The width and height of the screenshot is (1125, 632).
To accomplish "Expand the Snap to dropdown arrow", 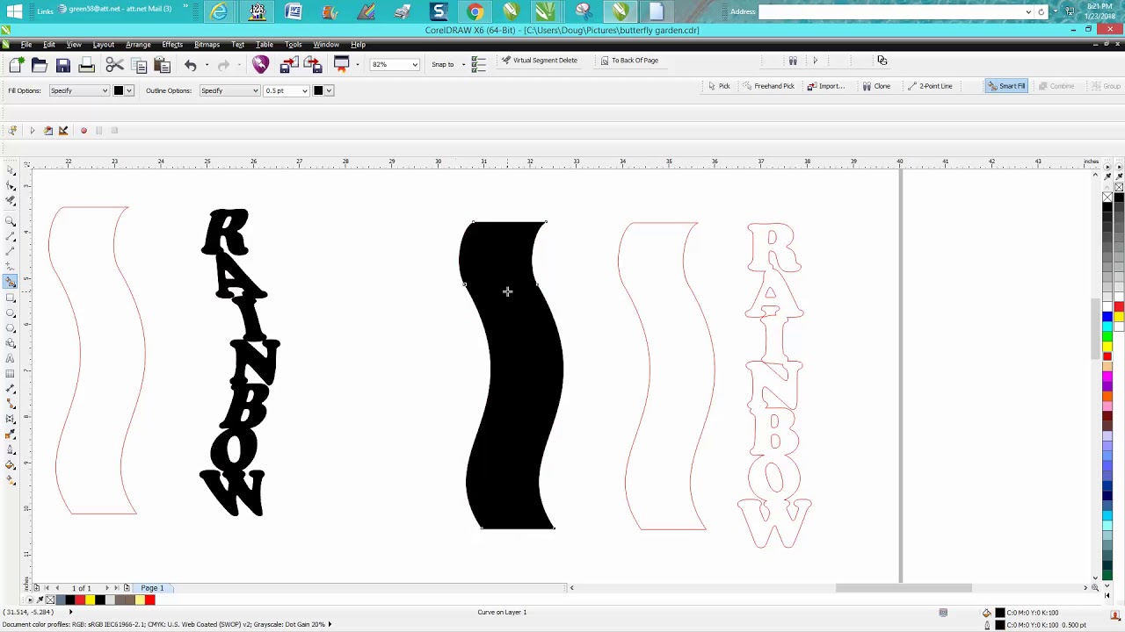I will click(463, 64).
